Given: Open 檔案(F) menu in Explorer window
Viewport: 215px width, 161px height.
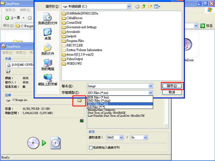Looking at the screenshot, I should [x=10, y=10].
